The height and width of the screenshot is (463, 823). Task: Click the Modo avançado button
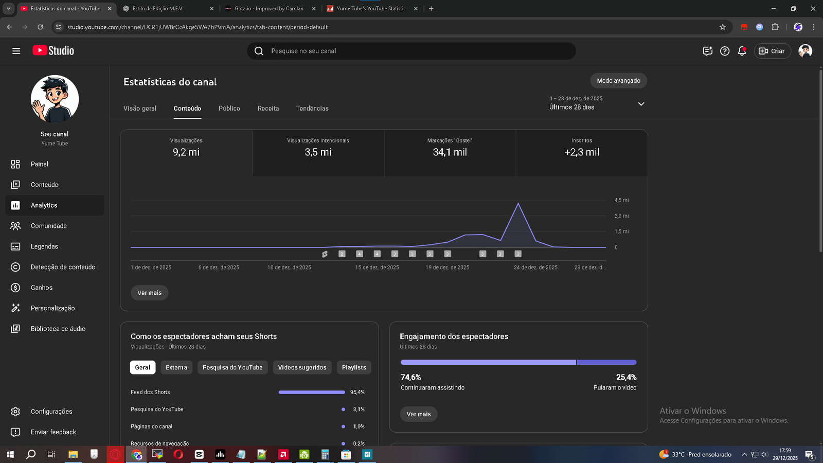click(618, 81)
